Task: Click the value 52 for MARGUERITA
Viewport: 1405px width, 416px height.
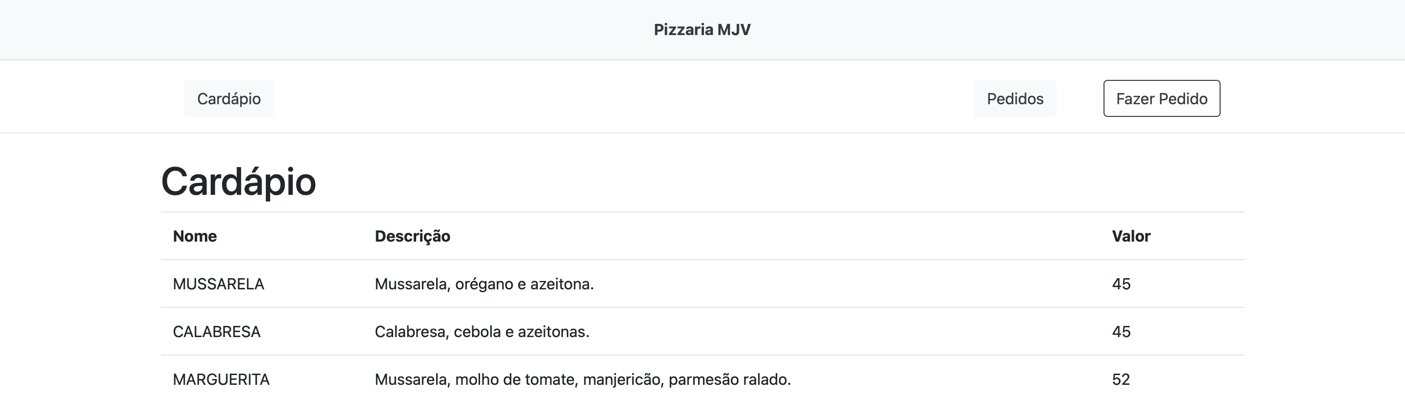Action: 1121,379
